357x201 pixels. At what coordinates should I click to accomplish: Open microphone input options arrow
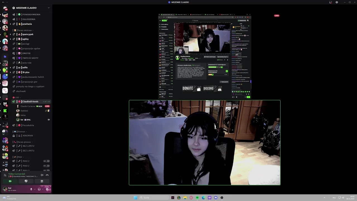(35, 189)
